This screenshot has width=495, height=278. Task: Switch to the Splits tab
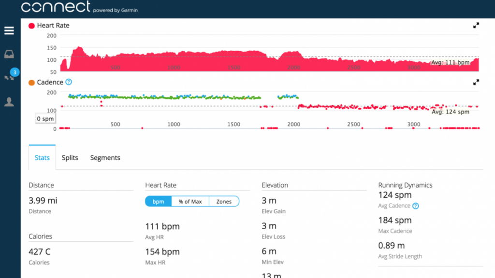click(x=70, y=157)
